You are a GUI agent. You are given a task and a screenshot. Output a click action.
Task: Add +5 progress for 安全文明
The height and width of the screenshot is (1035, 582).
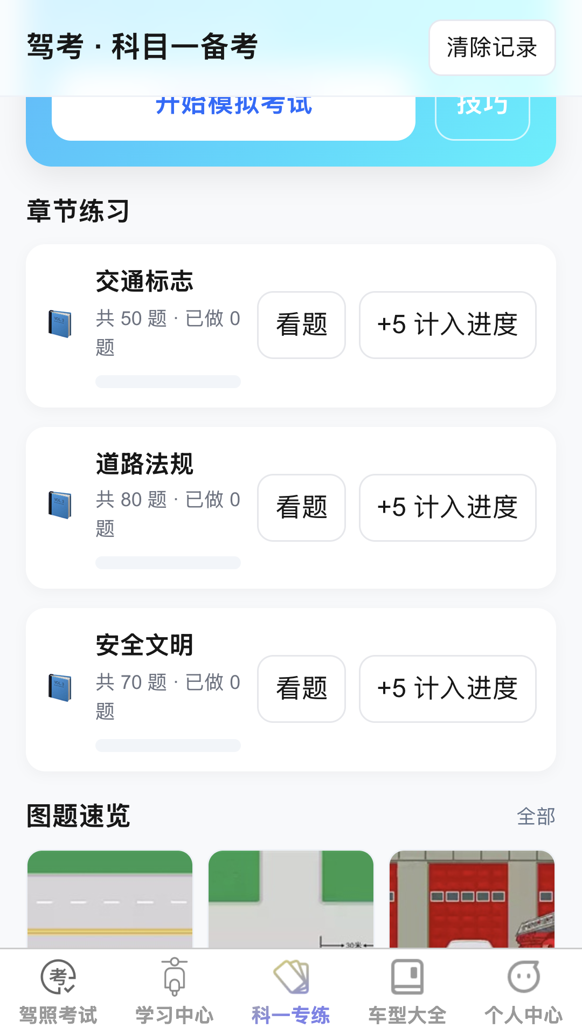[447, 689]
